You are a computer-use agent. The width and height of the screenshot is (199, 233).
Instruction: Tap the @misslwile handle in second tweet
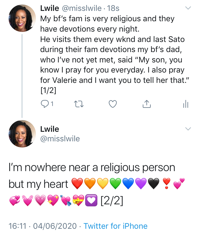coord(60,138)
